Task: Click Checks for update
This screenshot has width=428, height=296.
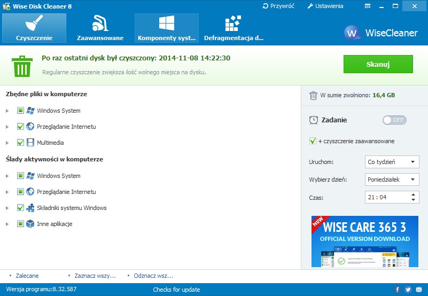Action: tap(176, 290)
